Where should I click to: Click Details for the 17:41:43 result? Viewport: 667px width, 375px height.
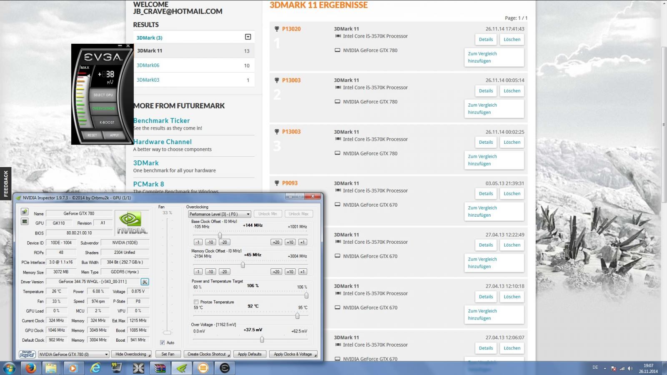pyautogui.click(x=486, y=39)
